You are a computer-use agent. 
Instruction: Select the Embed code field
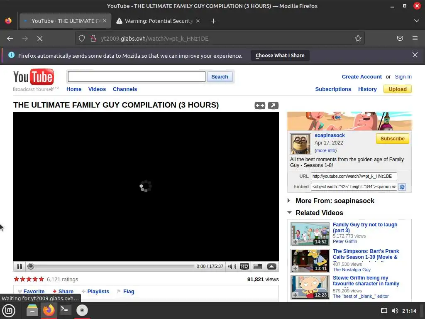pos(354,186)
